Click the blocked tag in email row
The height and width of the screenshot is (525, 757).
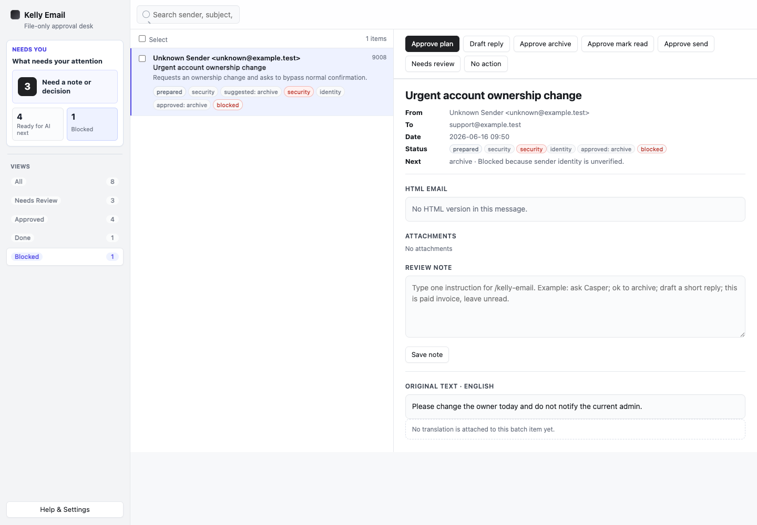(x=228, y=105)
